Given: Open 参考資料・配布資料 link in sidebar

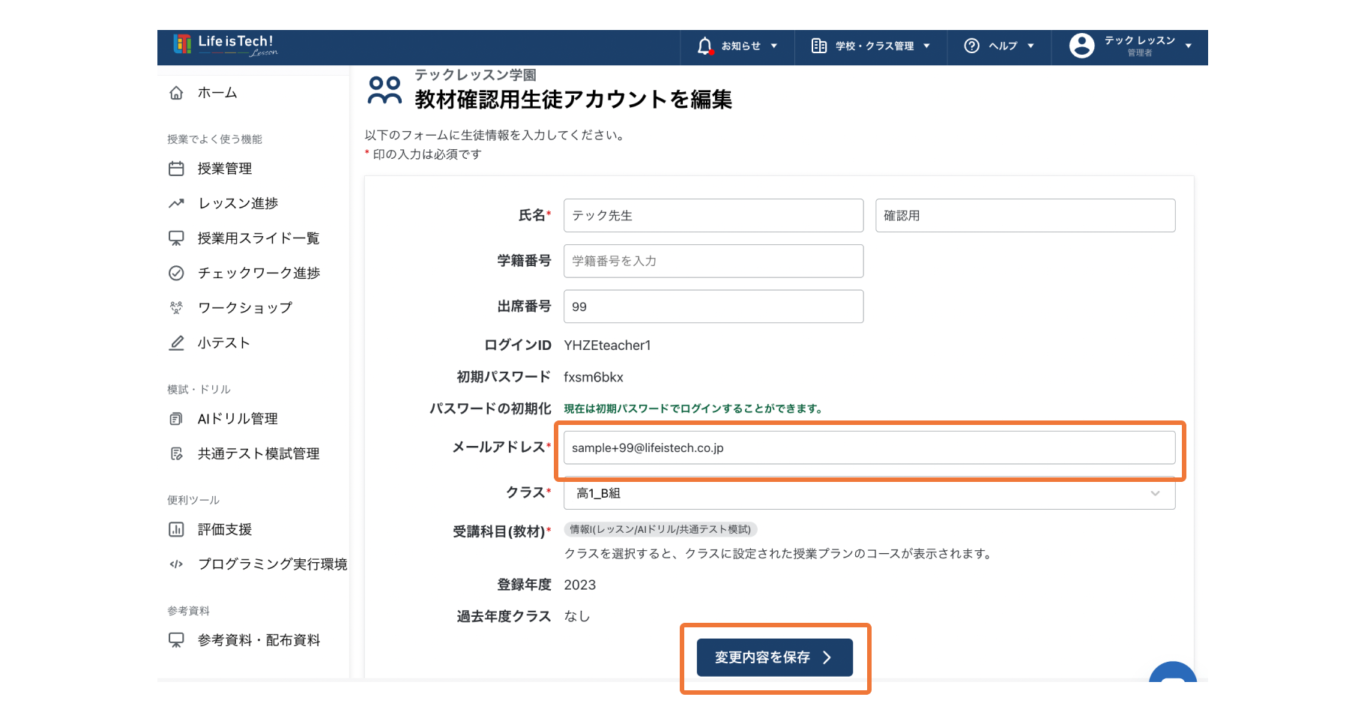Looking at the screenshot, I should pos(259,640).
